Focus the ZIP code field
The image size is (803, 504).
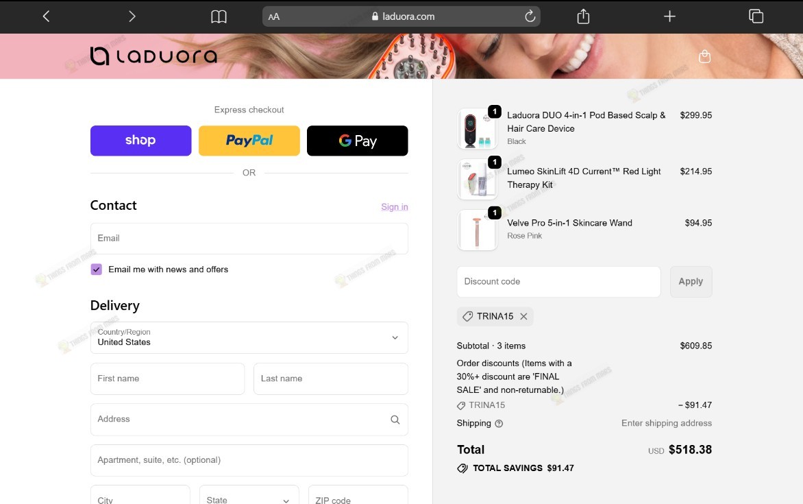358,495
